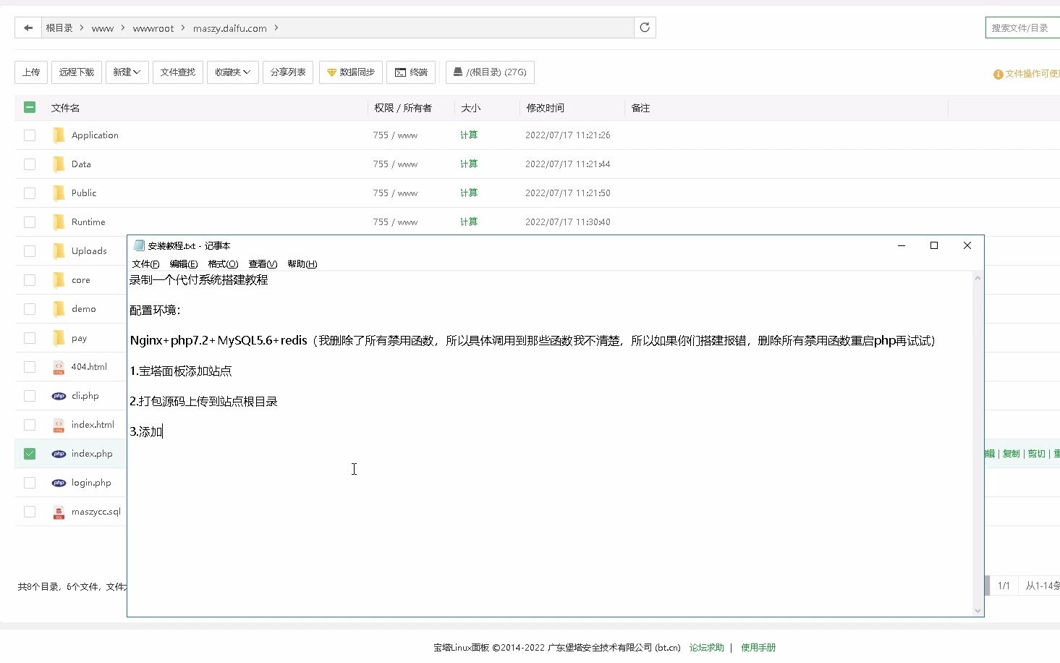Open the Data folder icon
Screen dimensions: 1060x663
click(59, 164)
